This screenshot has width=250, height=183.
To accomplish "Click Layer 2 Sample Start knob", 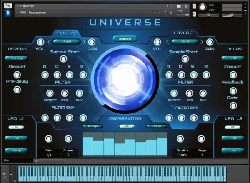I will click(185, 59).
